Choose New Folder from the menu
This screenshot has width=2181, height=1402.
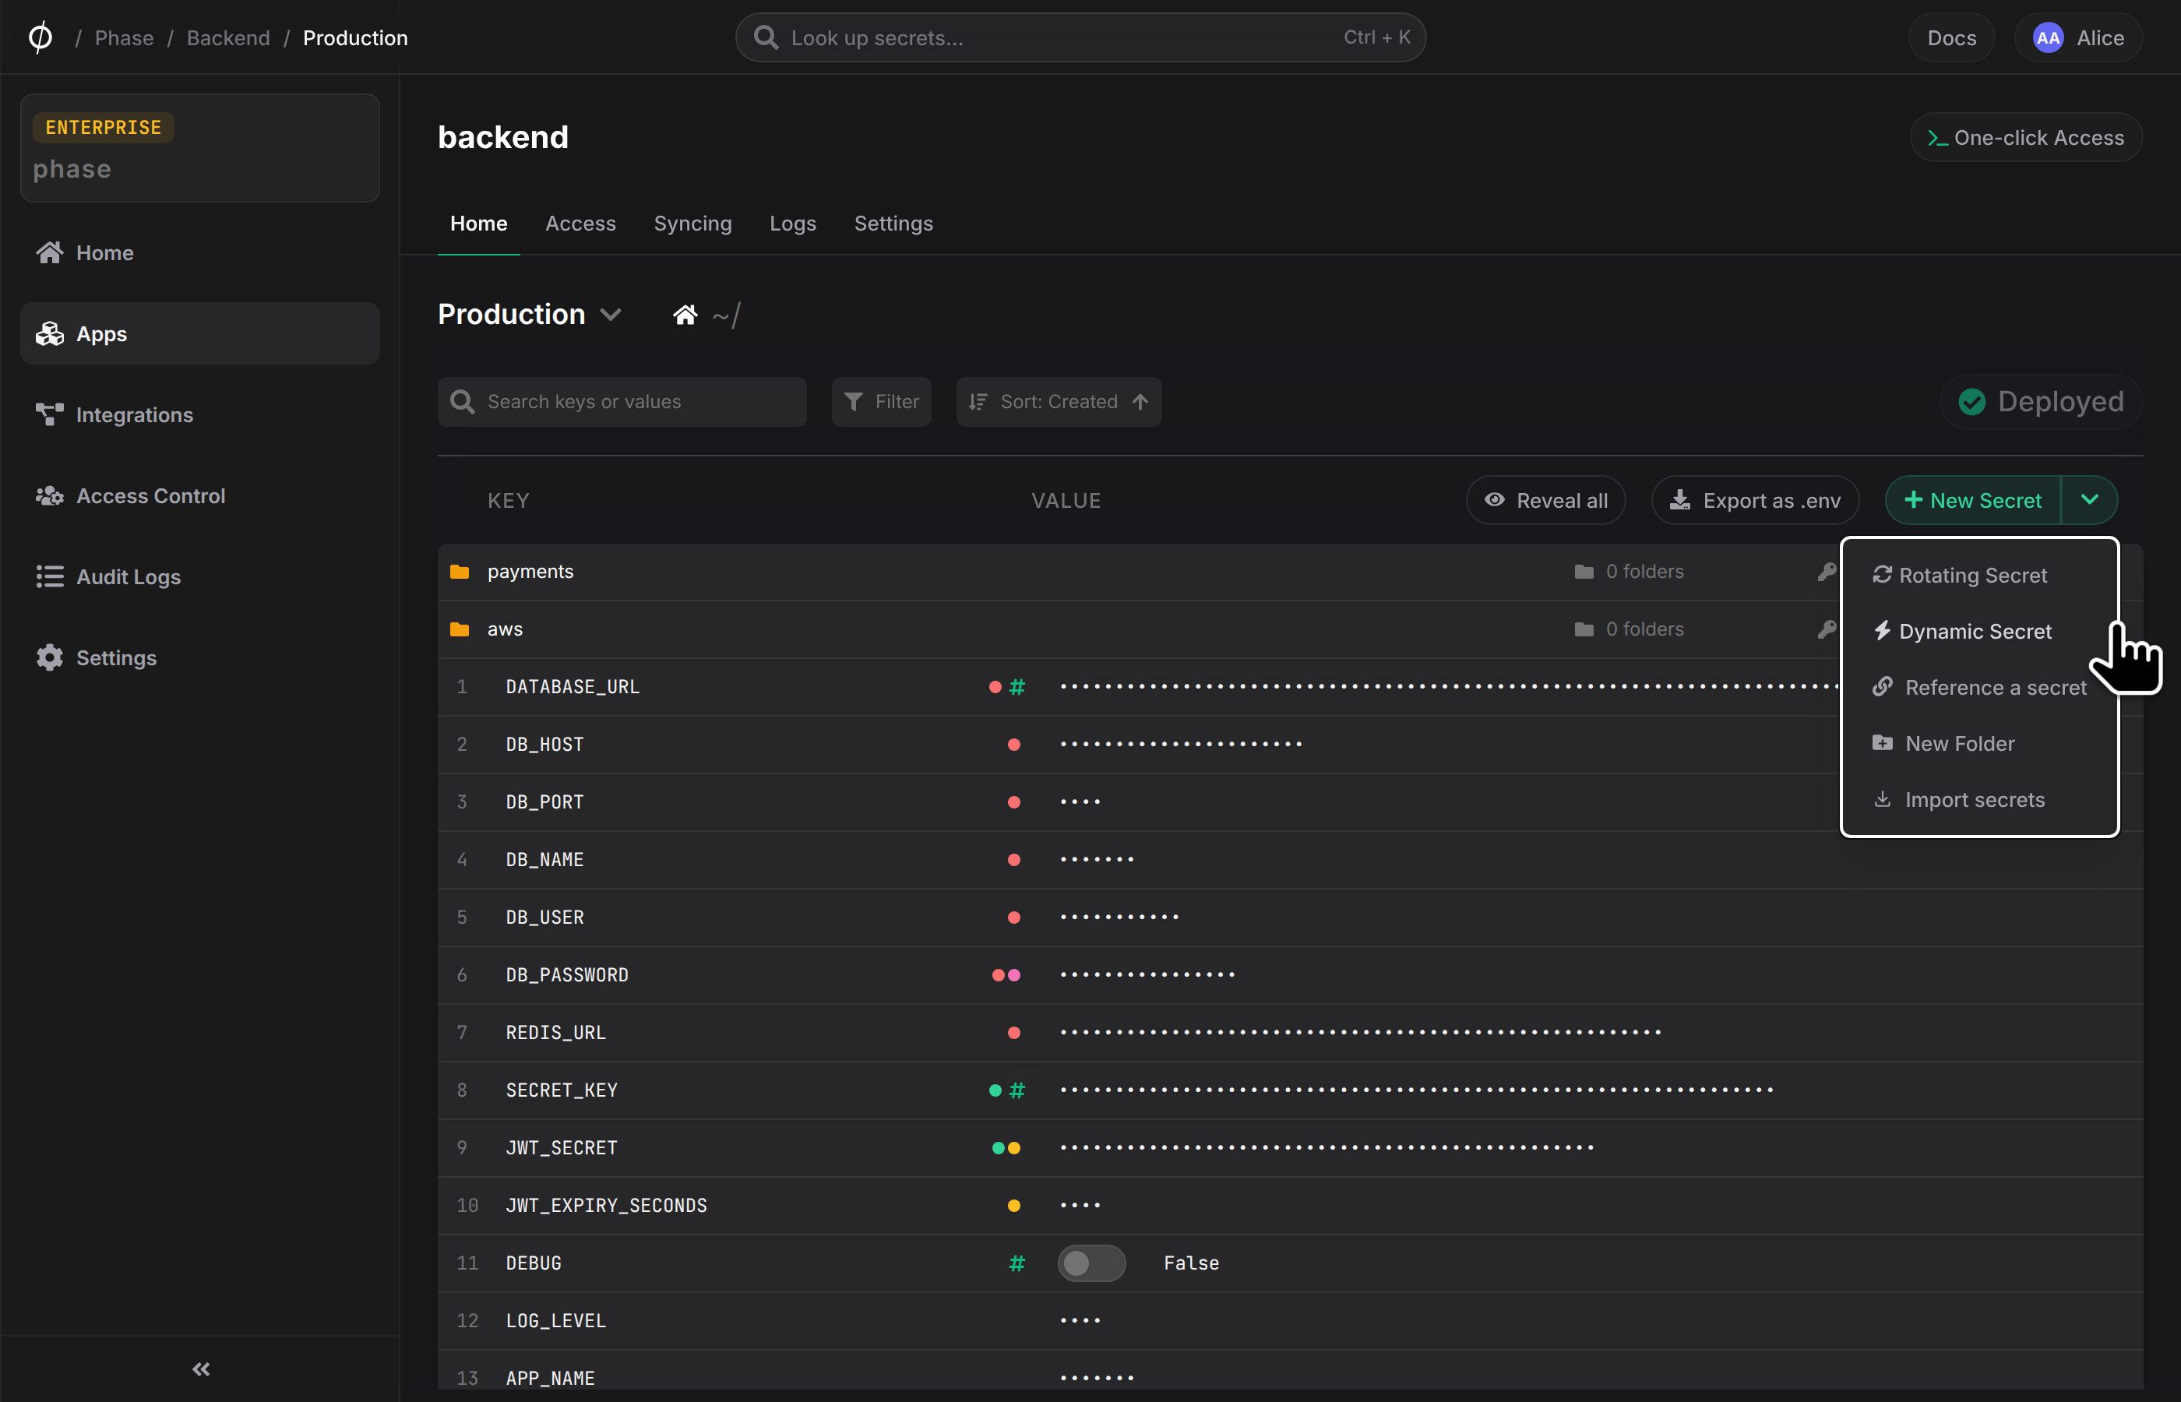click(x=1979, y=744)
